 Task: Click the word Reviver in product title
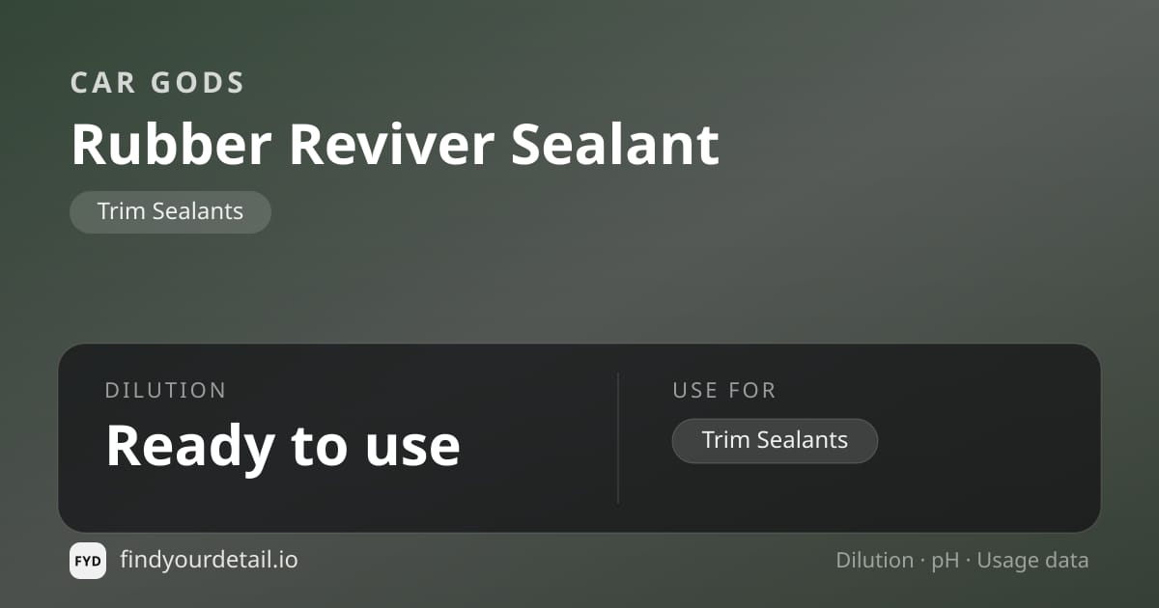pyautogui.click(x=390, y=145)
